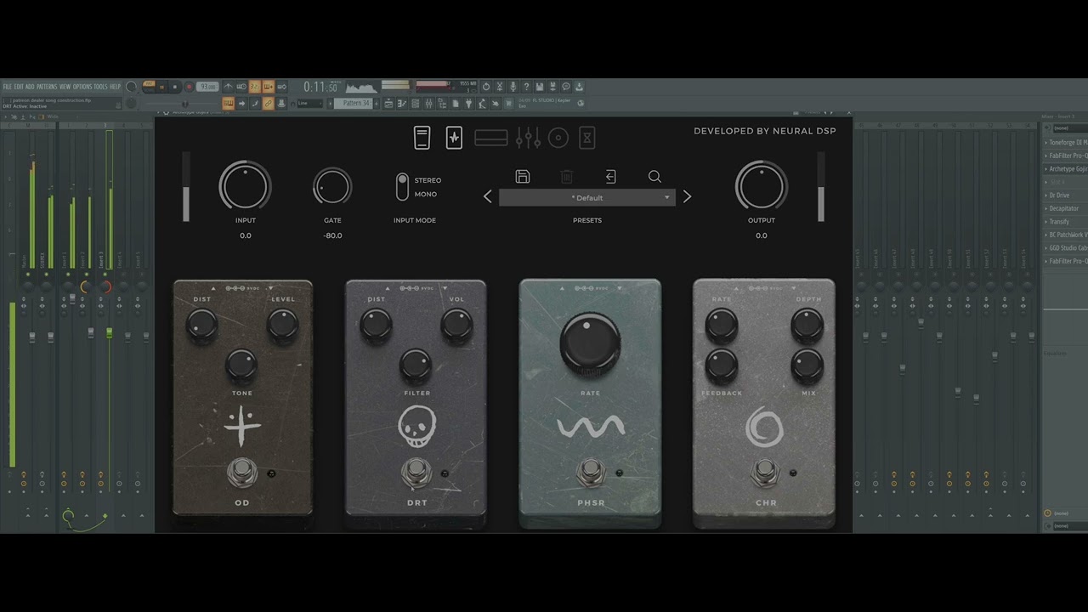Click the CHR pedal Mix knob
Image resolution: width=1088 pixels, height=612 pixels.
(807, 366)
